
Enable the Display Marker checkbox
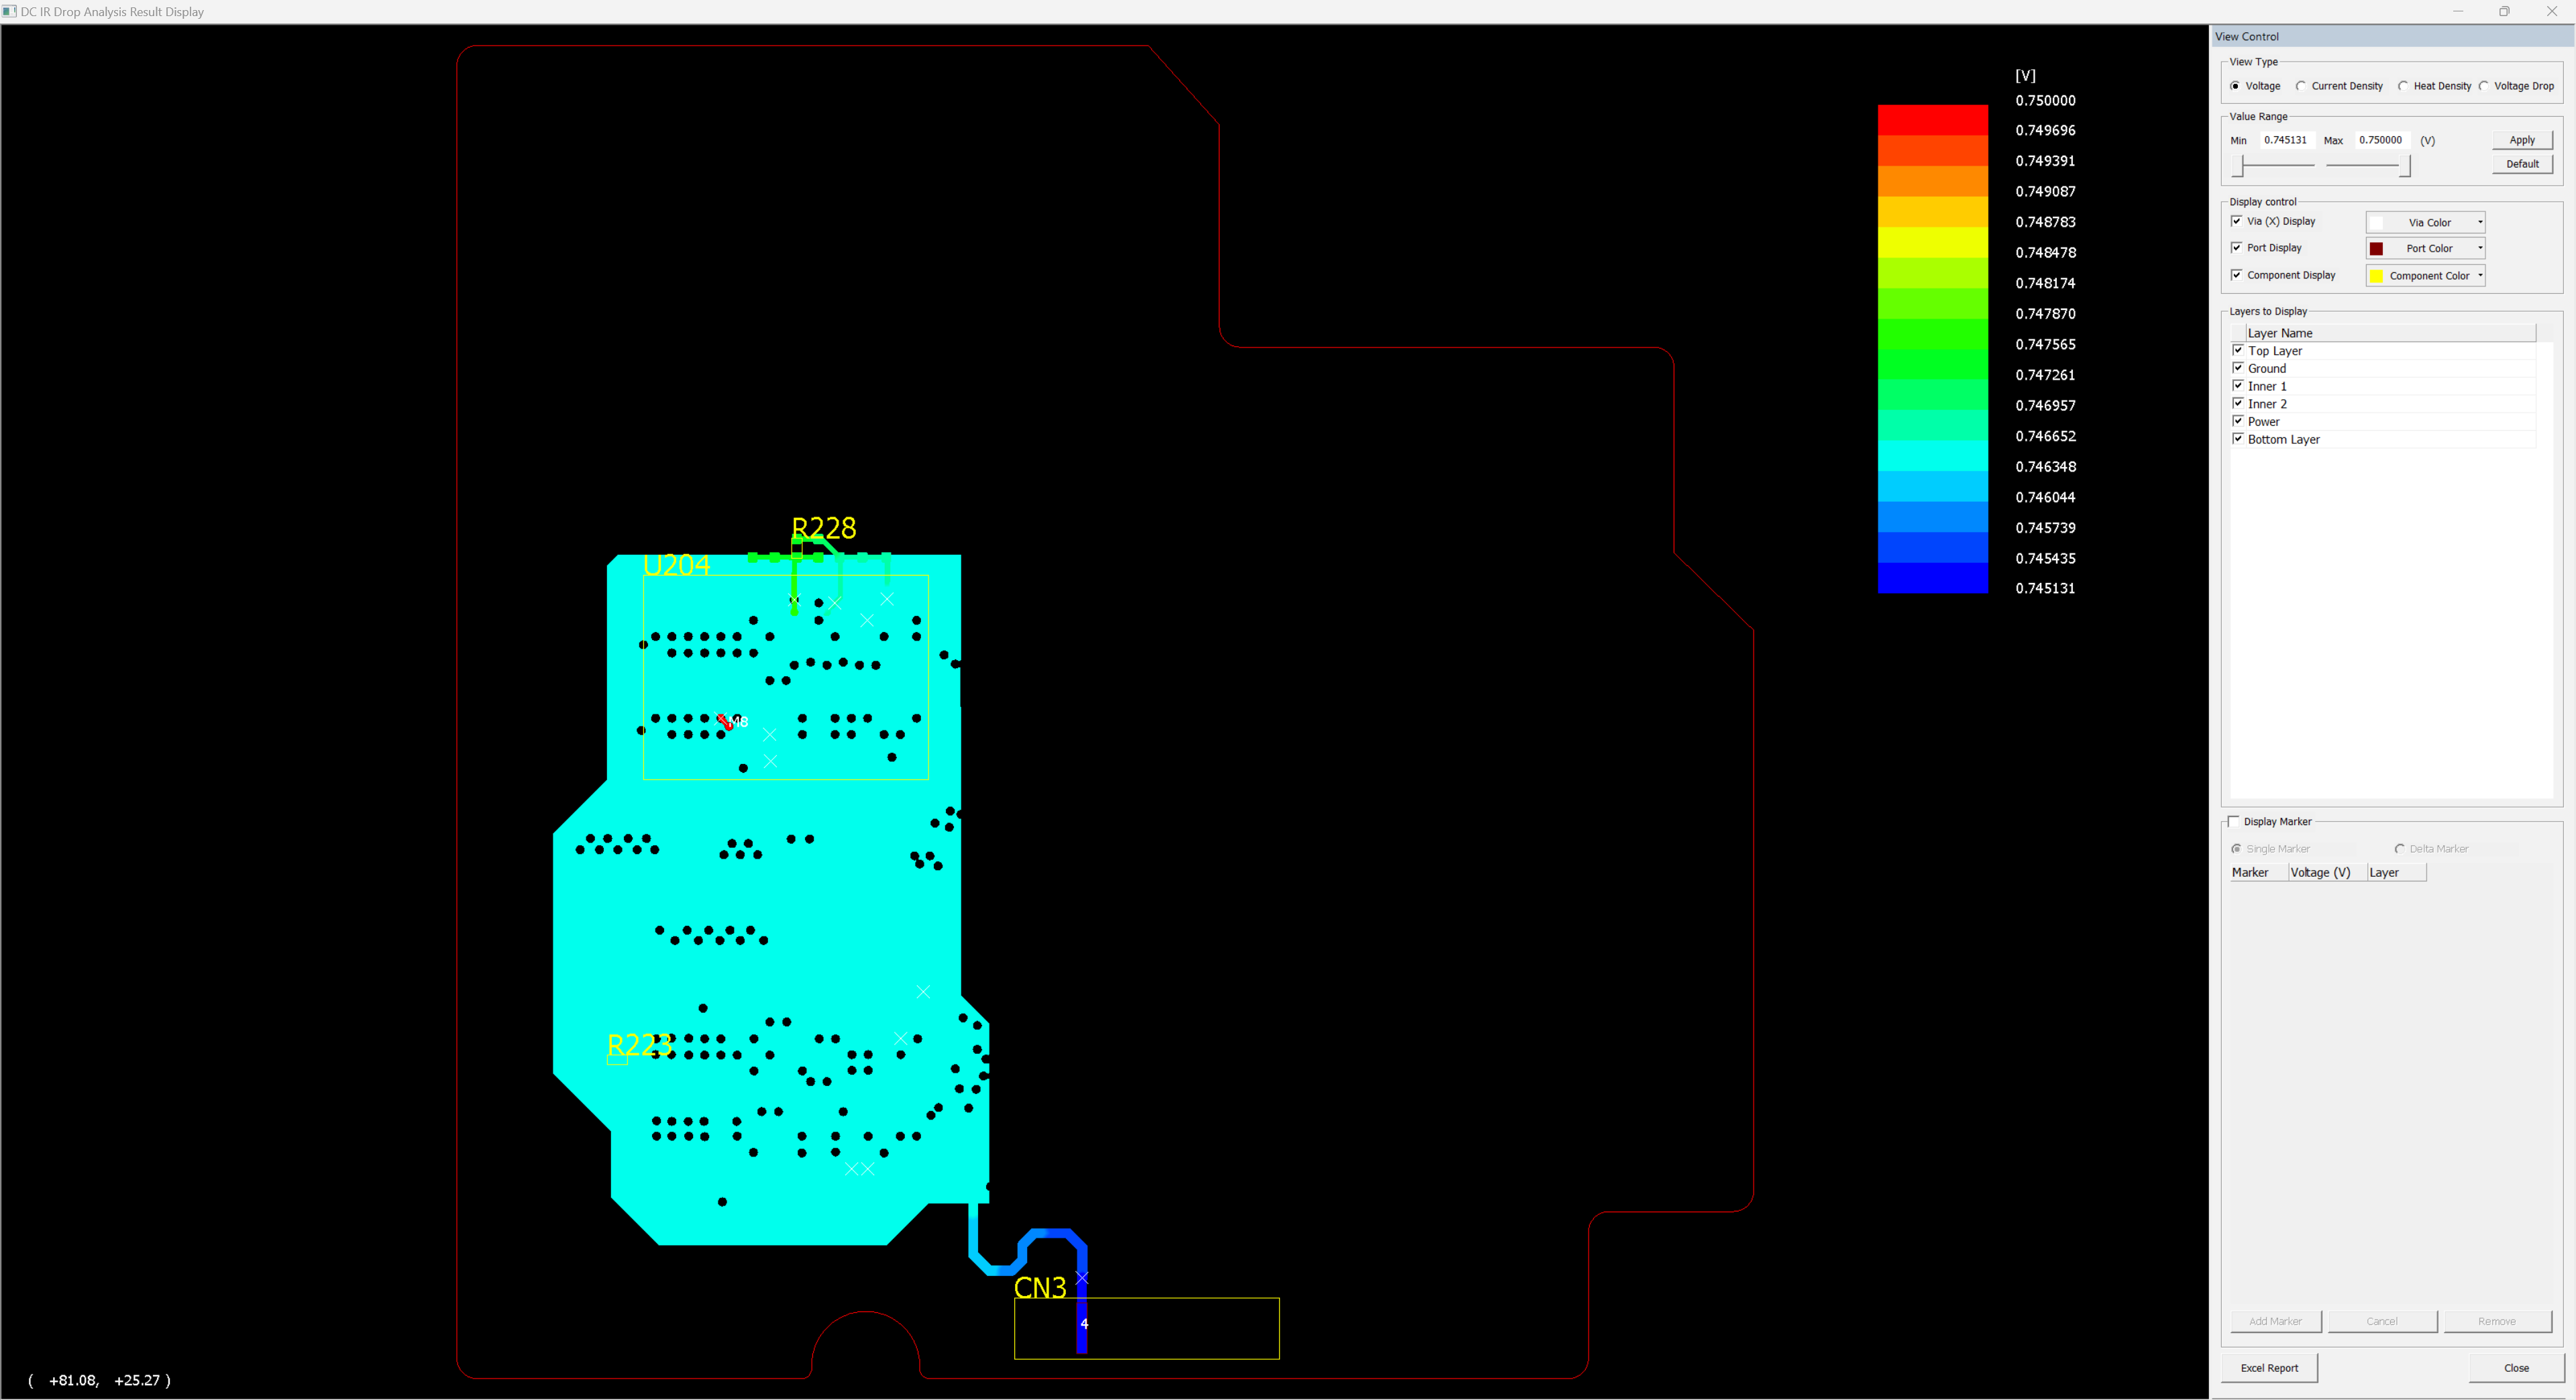point(2234,821)
